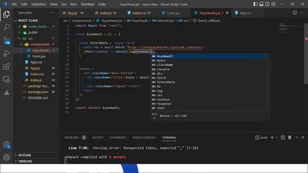Choose 'fetchData' from autocomplete suggestions
Image resolution: width=308 pixels, height=173 pixels.
pyautogui.click(x=209, y=82)
